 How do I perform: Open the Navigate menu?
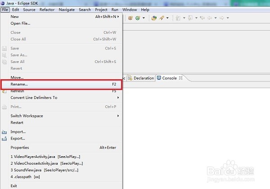[67, 9]
